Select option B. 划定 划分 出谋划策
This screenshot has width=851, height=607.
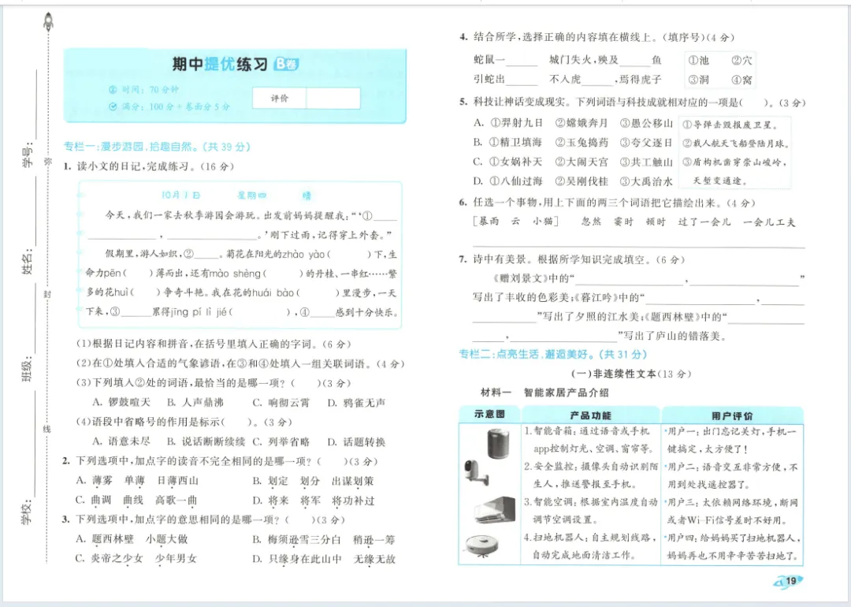point(313,481)
